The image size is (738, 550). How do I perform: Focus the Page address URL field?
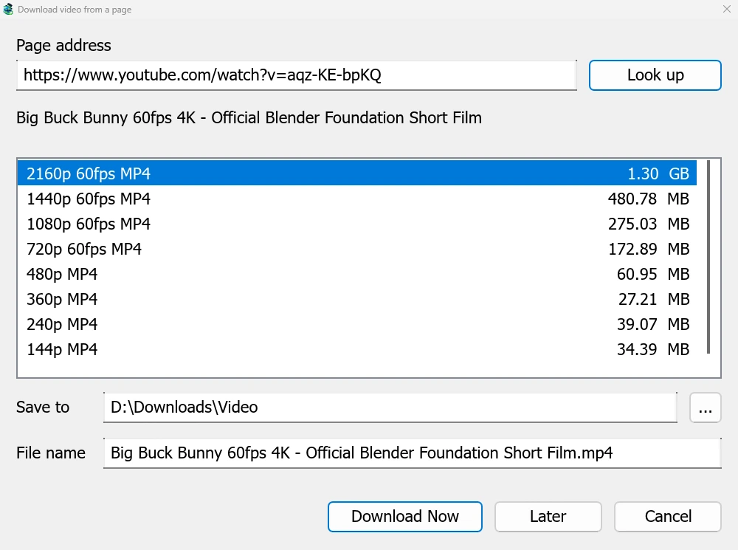pyautogui.click(x=297, y=75)
